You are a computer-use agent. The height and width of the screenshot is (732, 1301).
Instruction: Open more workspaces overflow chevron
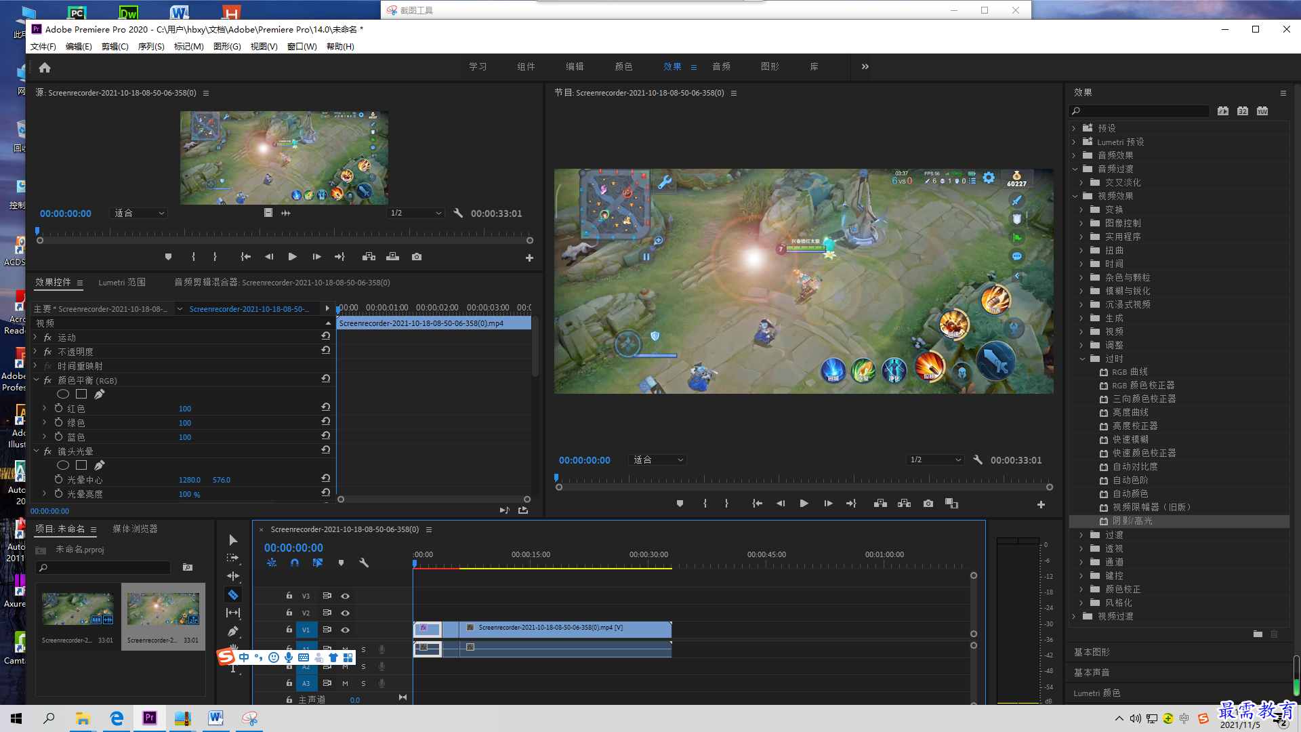click(865, 66)
